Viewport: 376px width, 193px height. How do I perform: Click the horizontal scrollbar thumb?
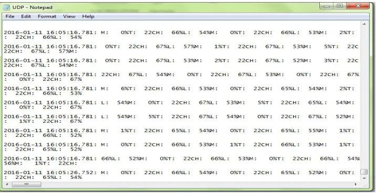click(26, 185)
